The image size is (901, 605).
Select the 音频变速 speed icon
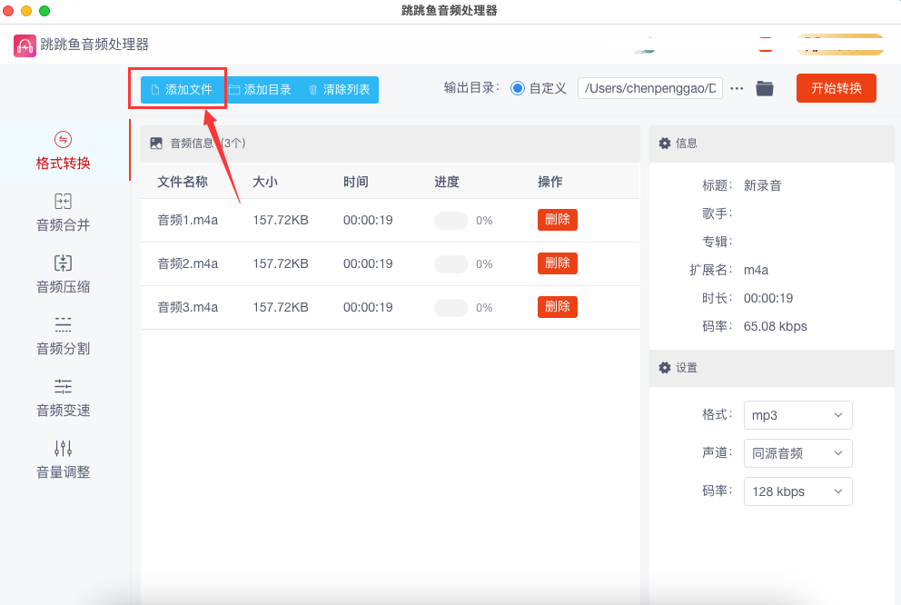point(63,386)
